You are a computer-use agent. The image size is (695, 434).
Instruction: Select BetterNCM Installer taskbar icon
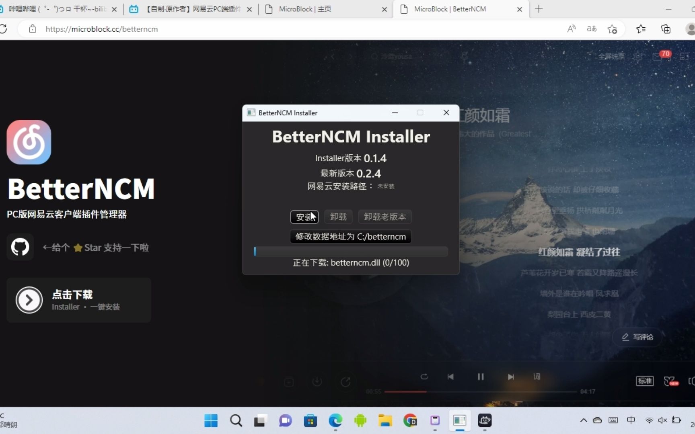click(x=460, y=420)
